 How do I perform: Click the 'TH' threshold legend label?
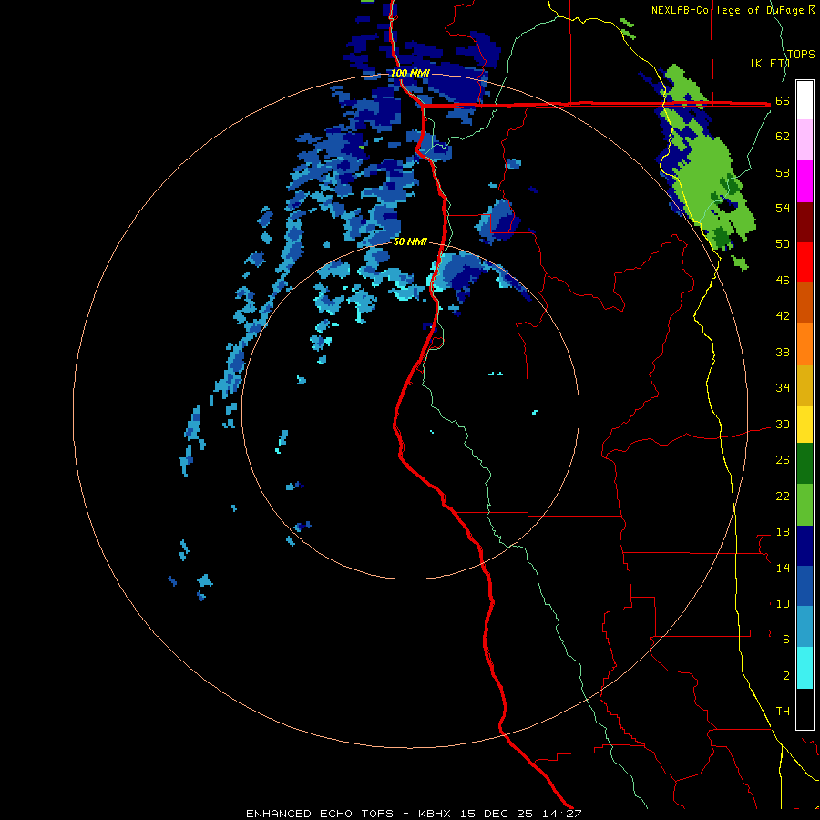click(783, 712)
